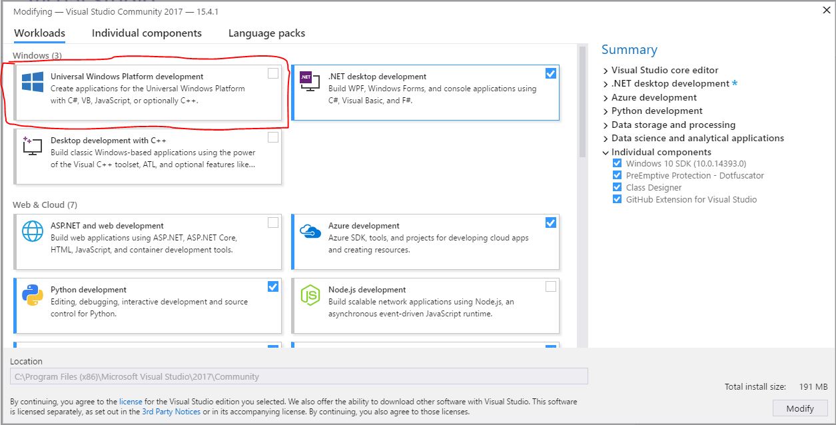
Task: Click the Windows logo icon for UWP development
Action: tap(32, 83)
